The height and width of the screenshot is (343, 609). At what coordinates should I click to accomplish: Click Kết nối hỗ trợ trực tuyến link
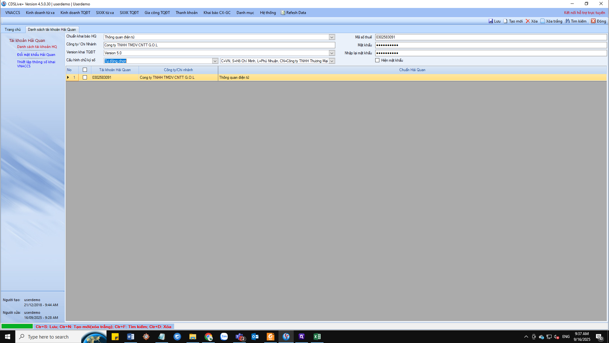(x=584, y=13)
